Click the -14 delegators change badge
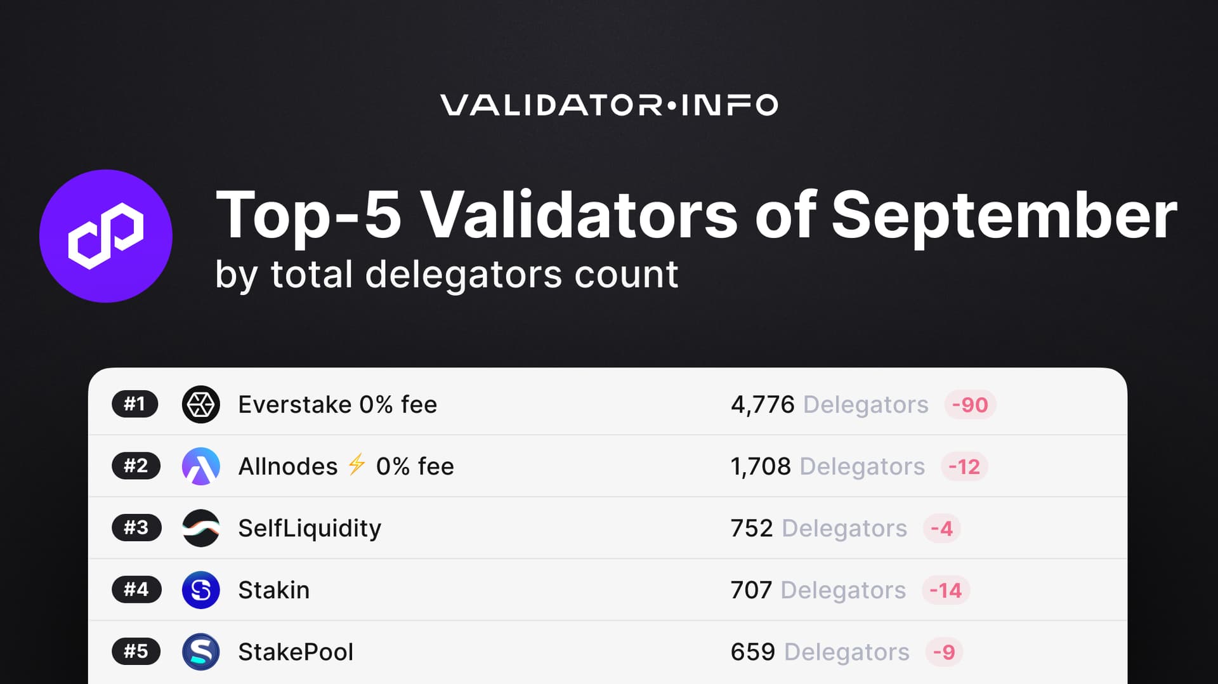 [945, 591]
